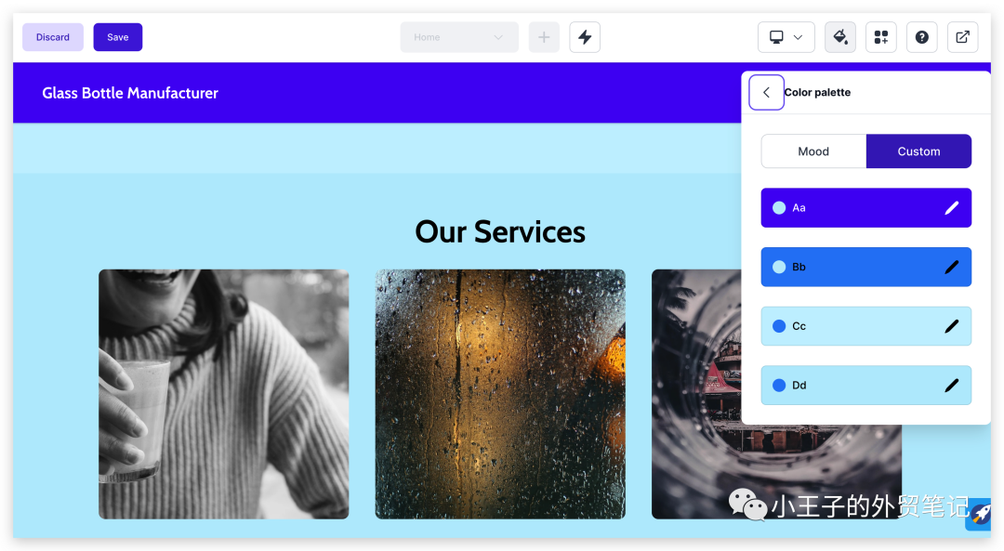1004x551 pixels.
Task: Click the lightning bolt quick actions icon
Action: click(585, 37)
